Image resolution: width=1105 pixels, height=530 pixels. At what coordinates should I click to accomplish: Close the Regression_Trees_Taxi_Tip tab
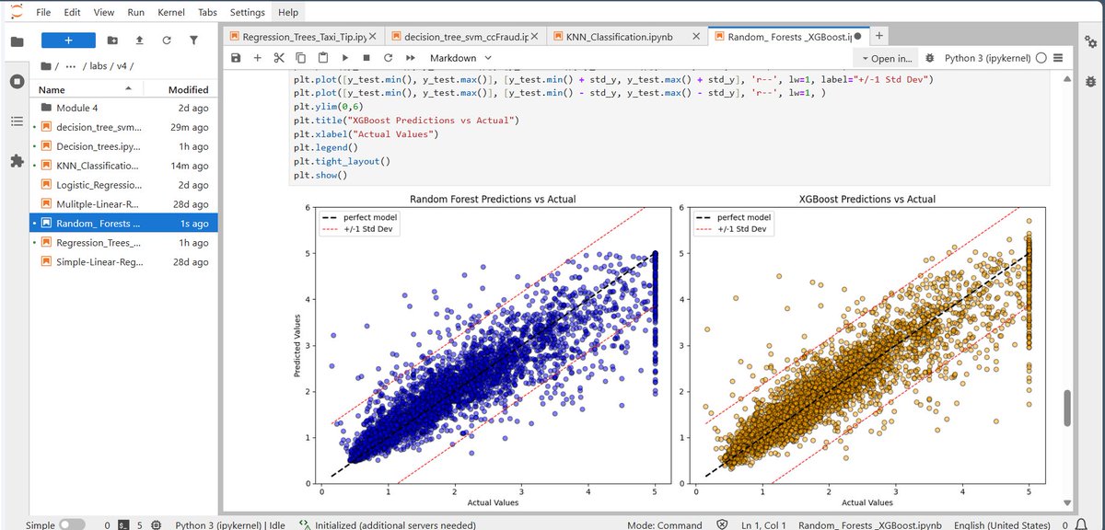pyautogui.click(x=374, y=37)
